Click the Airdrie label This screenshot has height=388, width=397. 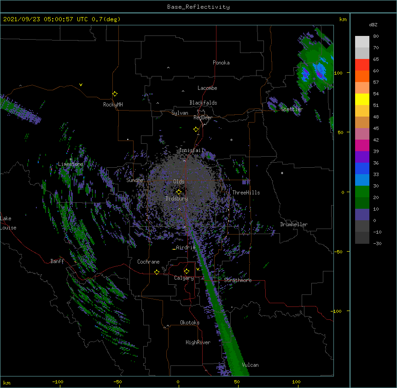coord(186,247)
